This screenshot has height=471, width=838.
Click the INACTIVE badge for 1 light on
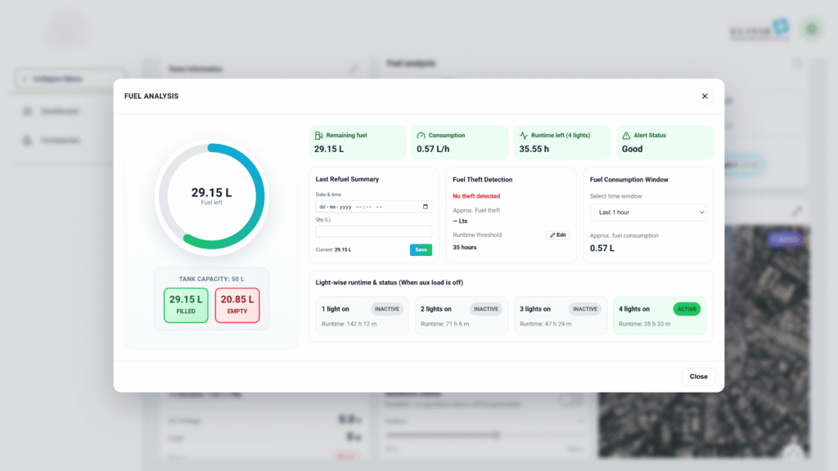[388, 309]
